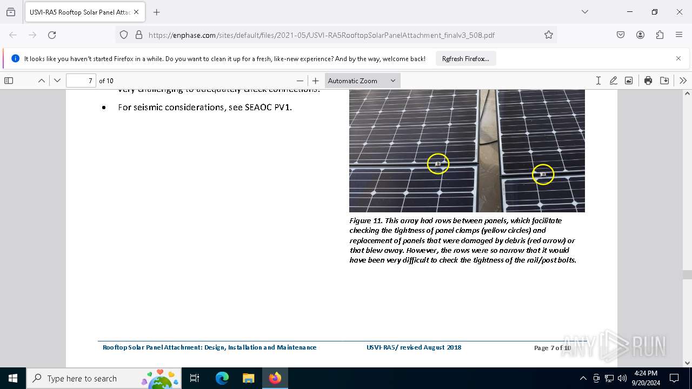
Task: Print the PDF document
Action: (648, 81)
